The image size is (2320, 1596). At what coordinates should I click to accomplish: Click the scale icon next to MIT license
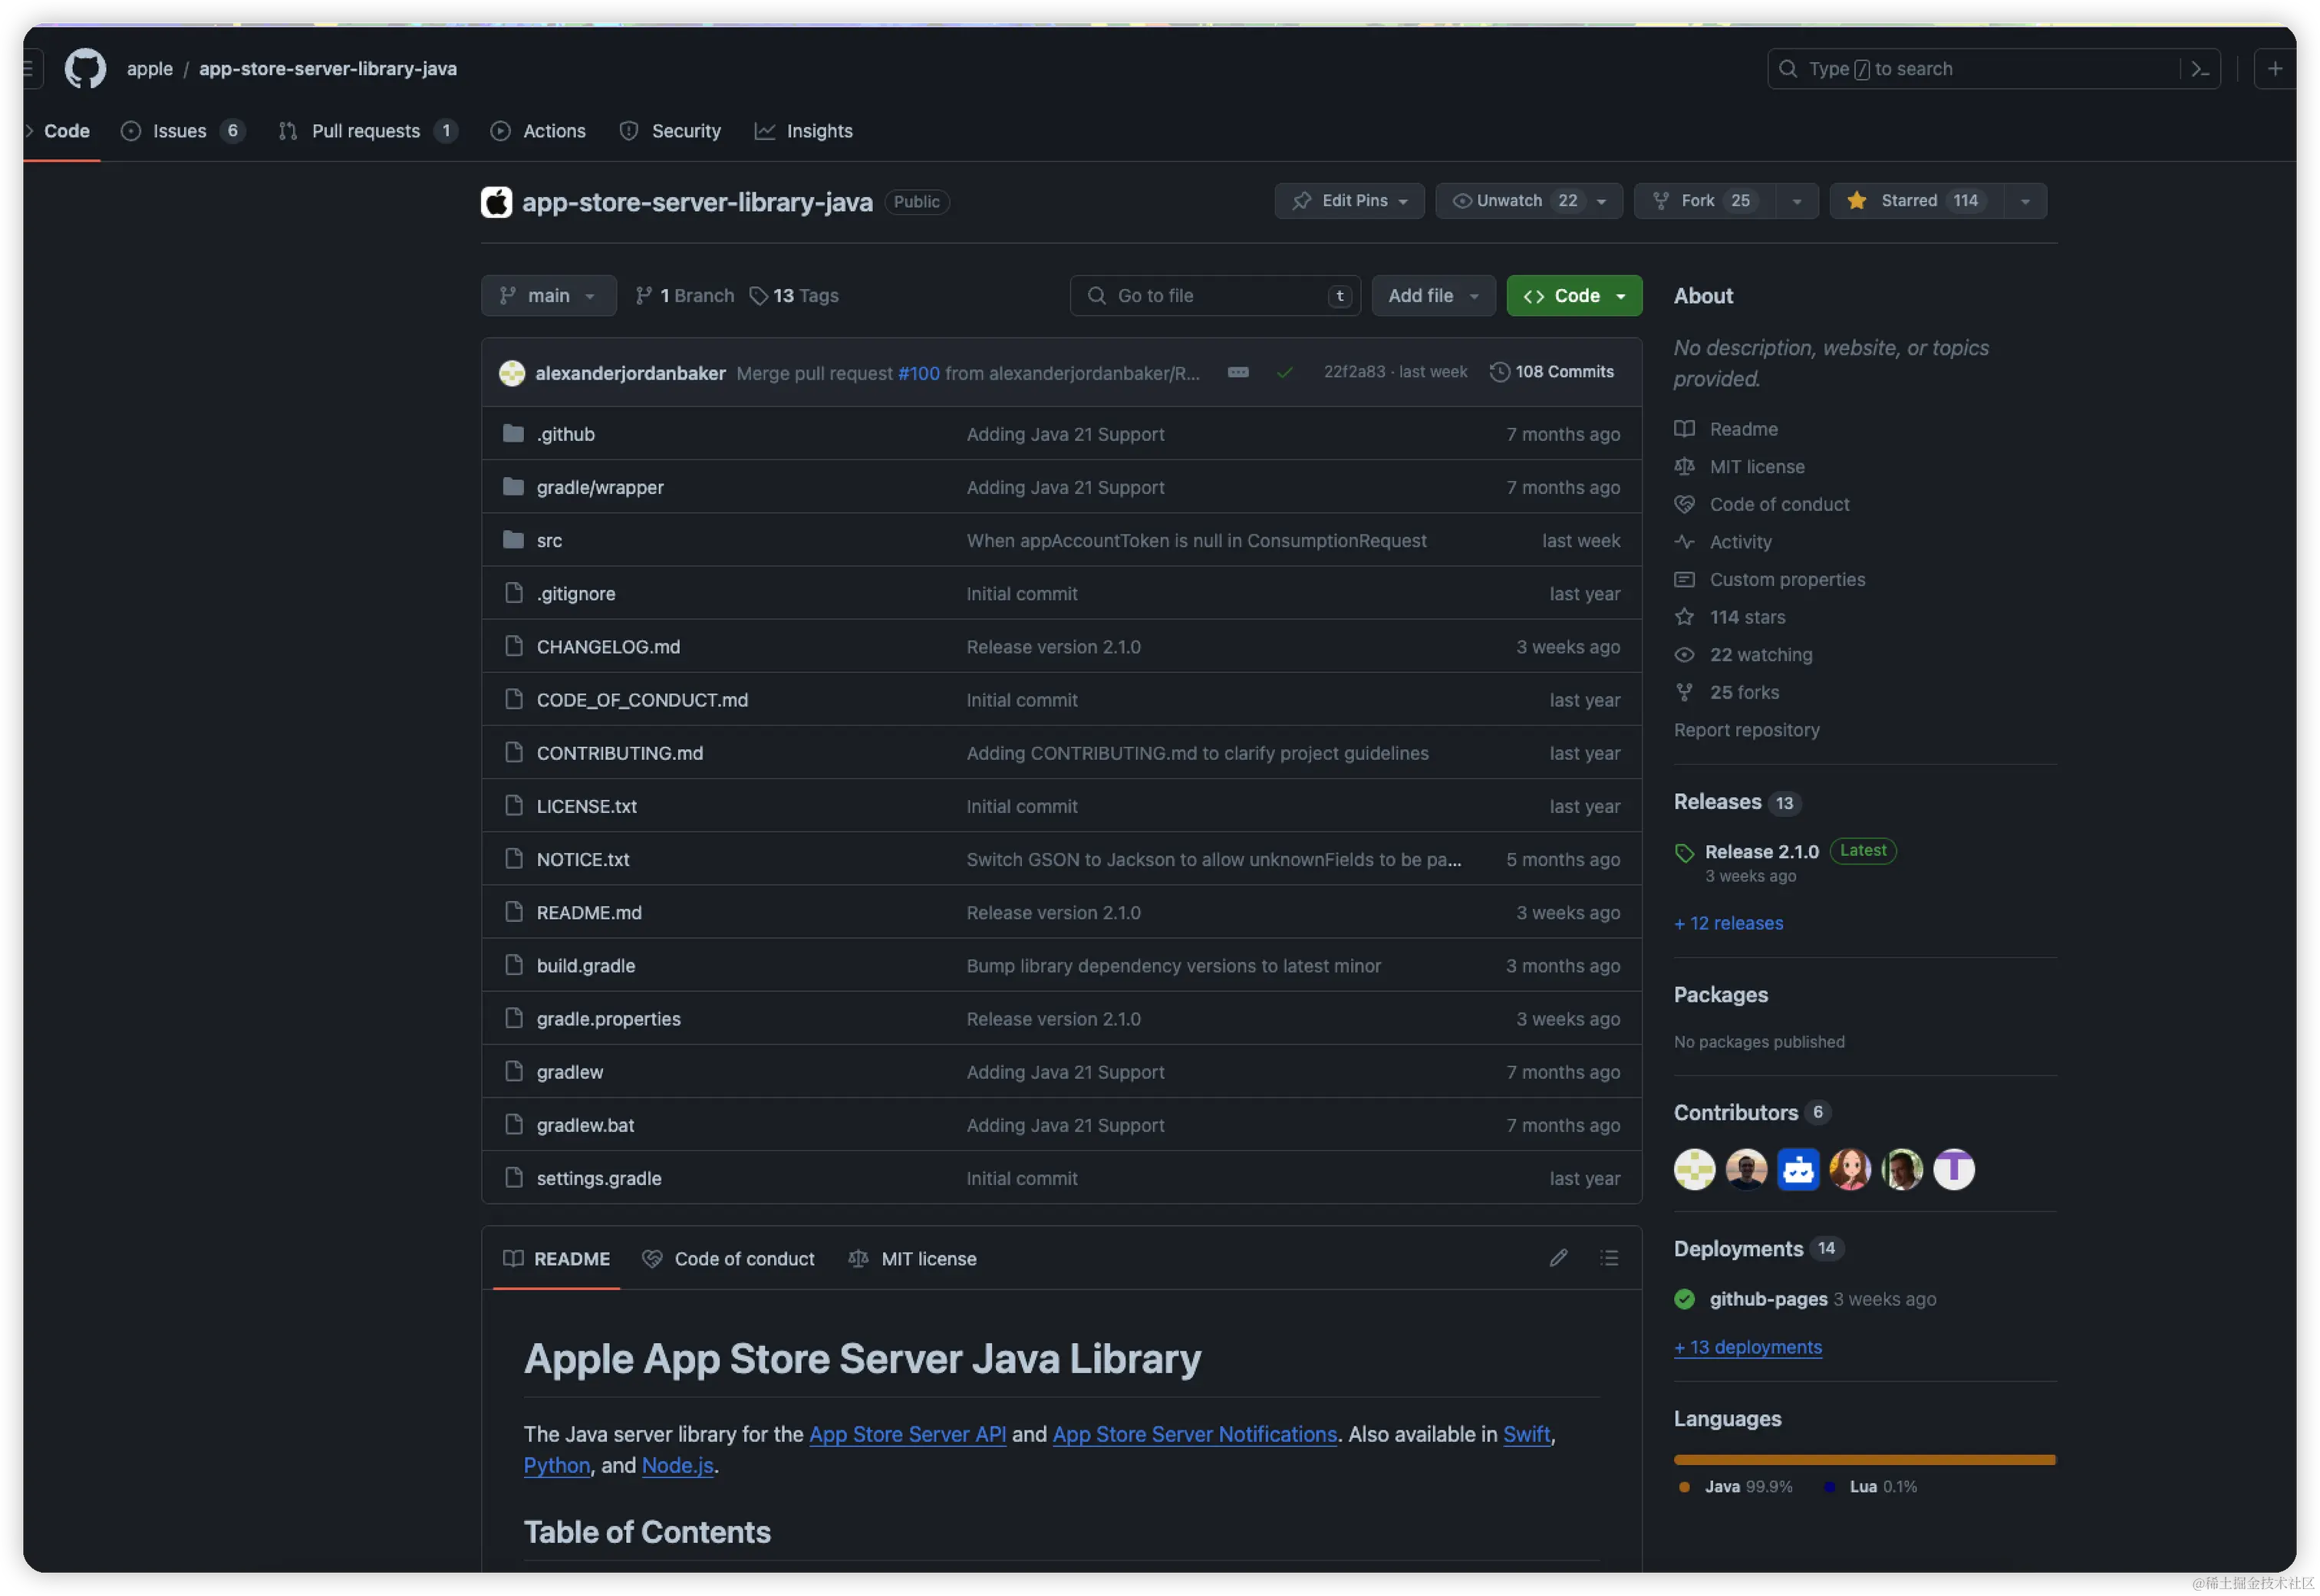(x=1685, y=467)
